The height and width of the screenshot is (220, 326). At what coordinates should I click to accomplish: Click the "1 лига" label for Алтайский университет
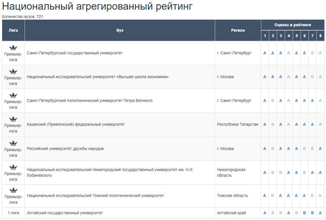coord(13,213)
